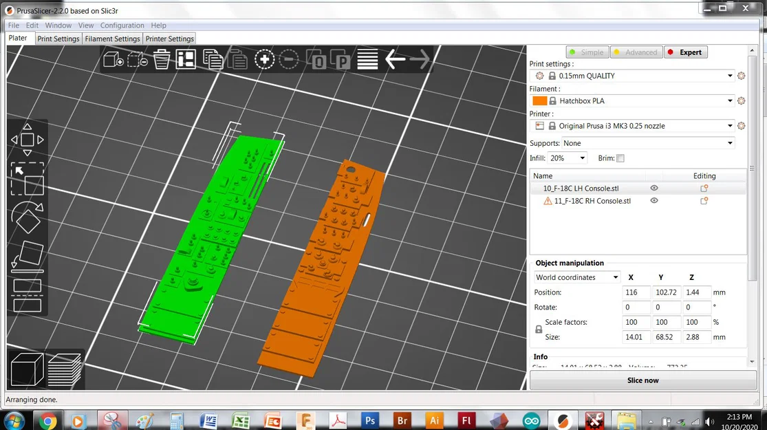Open Microsoft Word from the taskbar
The height and width of the screenshot is (430, 767).
208,420
